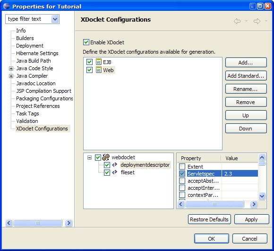274x251 pixels.
Task: Uncheck the Enable XDoclet checkbox
Action: pyautogui.click(x=86, y=42)
